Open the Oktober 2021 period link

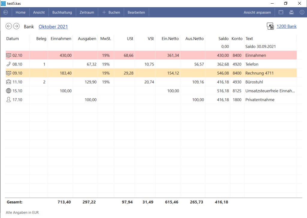(53, 27)
